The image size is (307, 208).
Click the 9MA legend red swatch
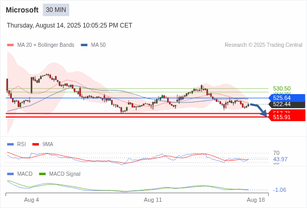pyautogui.click(x=35, y=145)
